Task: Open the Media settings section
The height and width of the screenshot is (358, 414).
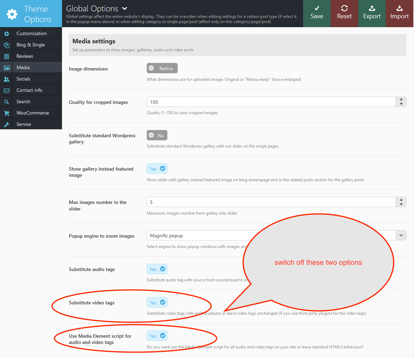Action: pyautogui.click(x=23, y=68)
